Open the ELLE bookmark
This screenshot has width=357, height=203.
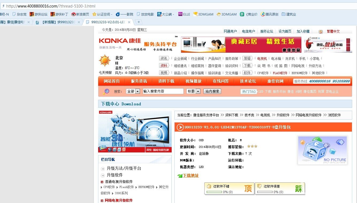pos(184,14)
